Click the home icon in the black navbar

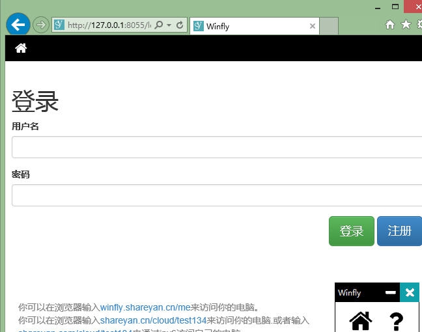click(21, 48)
